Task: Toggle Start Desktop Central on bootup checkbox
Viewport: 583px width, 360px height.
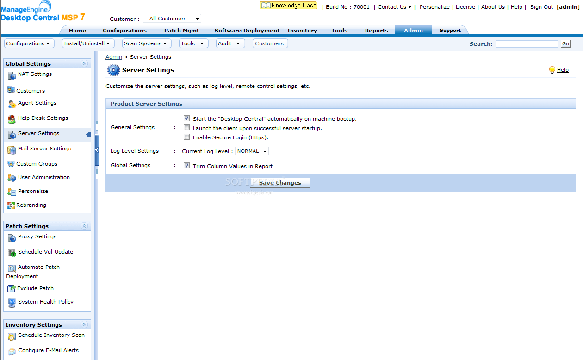Action: click(x=186, y=118)
